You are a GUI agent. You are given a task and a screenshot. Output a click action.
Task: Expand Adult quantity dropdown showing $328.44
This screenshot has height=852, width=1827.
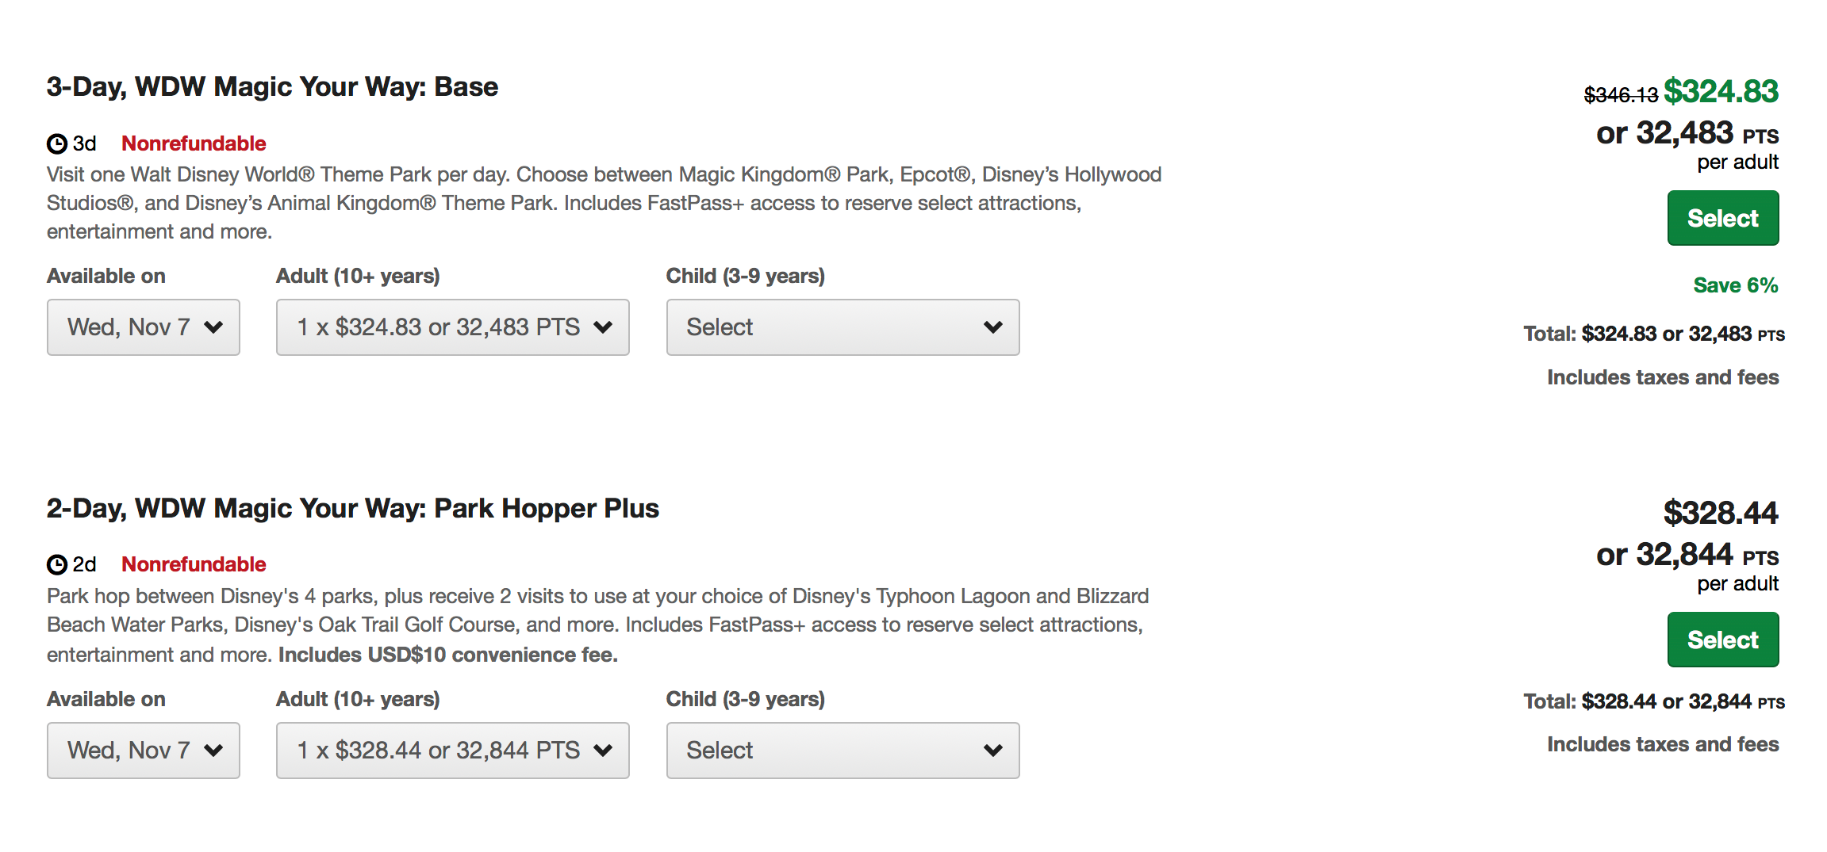click(452, 750)
